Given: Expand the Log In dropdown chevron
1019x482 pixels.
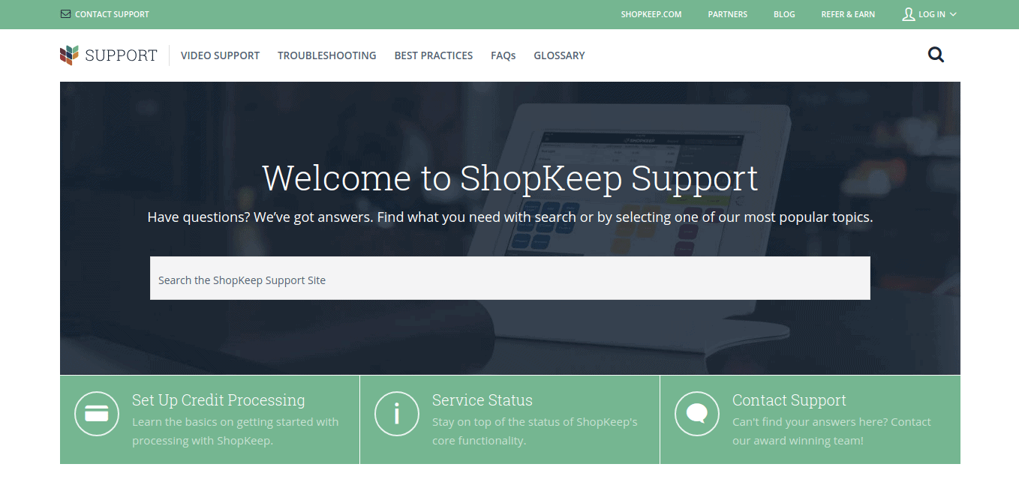Looking at the screenshot, I should point(953,14).
